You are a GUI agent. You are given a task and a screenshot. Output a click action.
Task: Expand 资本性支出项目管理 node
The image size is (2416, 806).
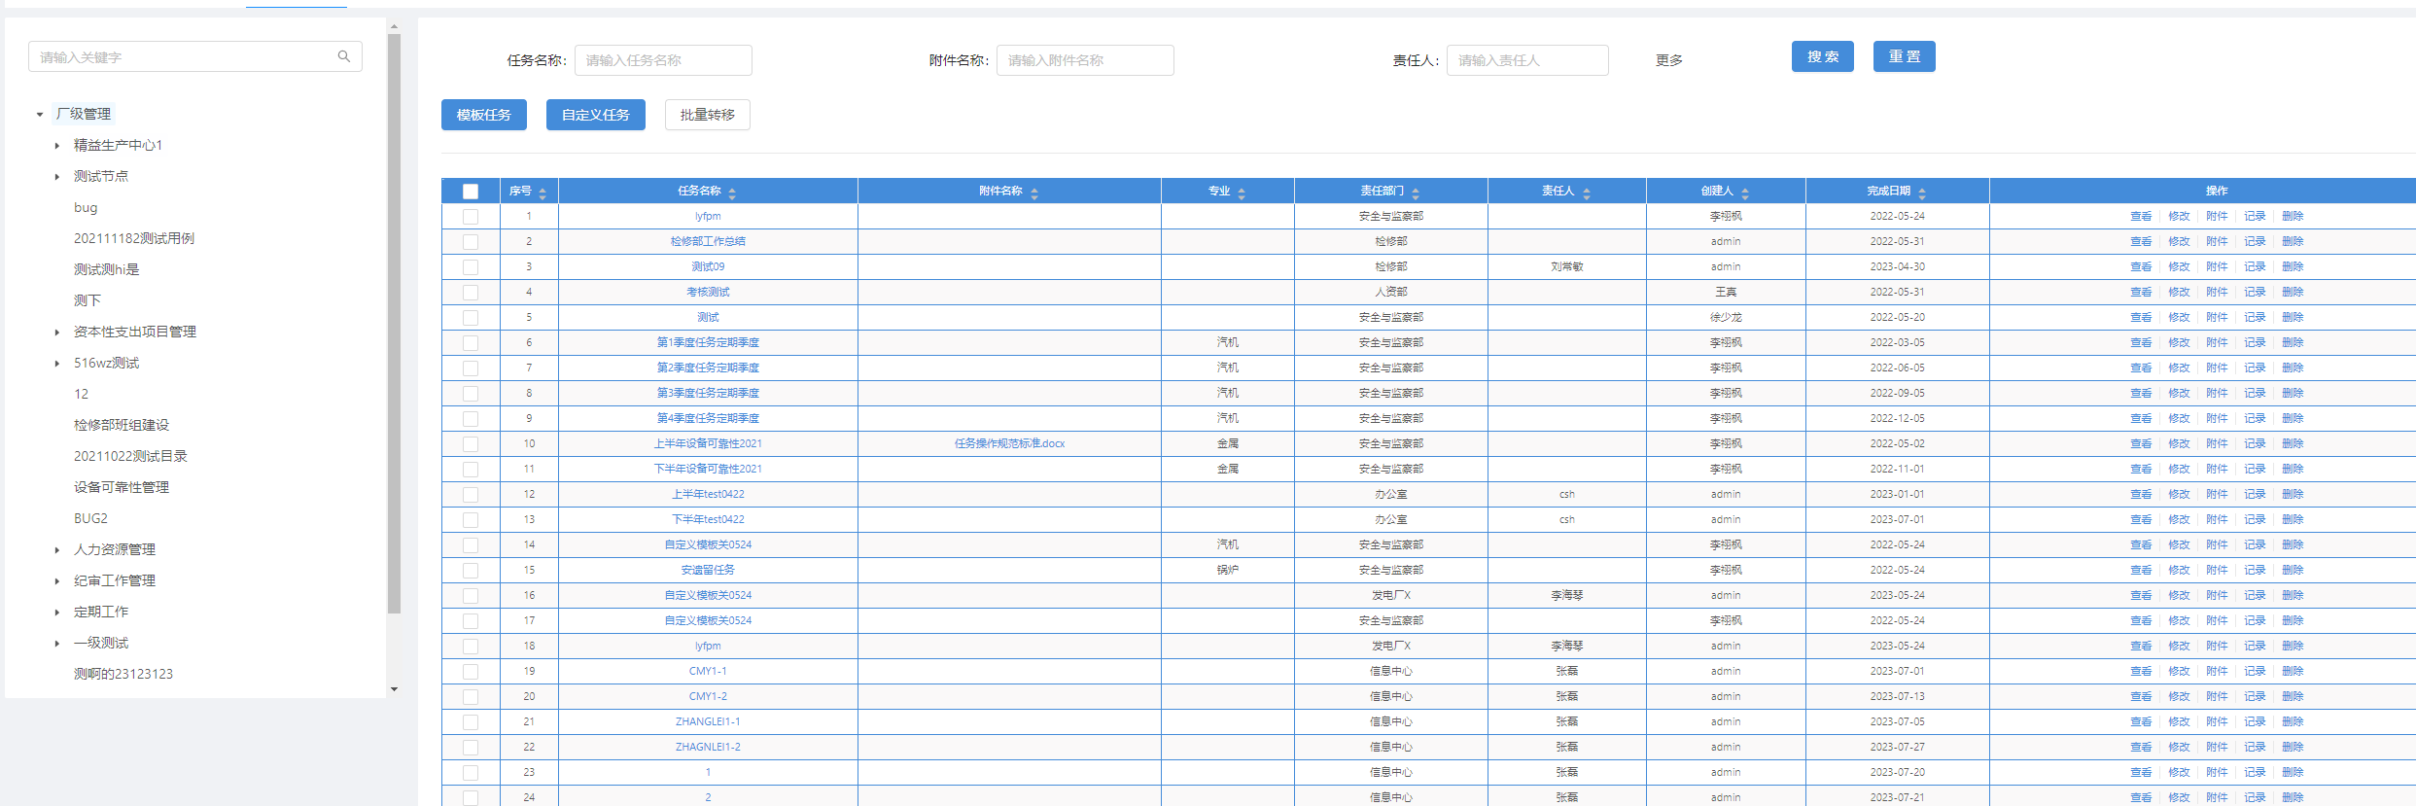57,333
